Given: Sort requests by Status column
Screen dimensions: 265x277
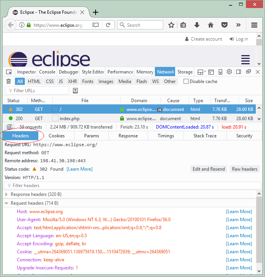Looking at the screenshot, I should point(13,101).
